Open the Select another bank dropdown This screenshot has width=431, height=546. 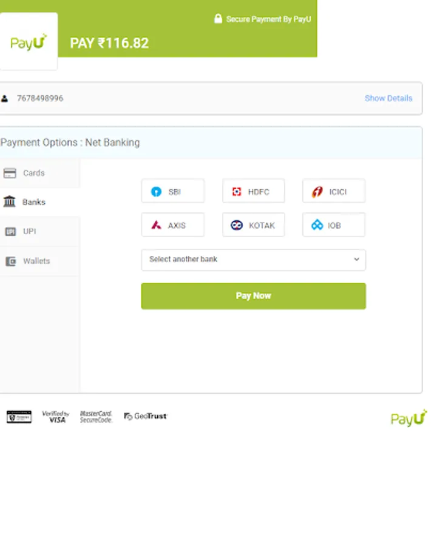[253, 260]
